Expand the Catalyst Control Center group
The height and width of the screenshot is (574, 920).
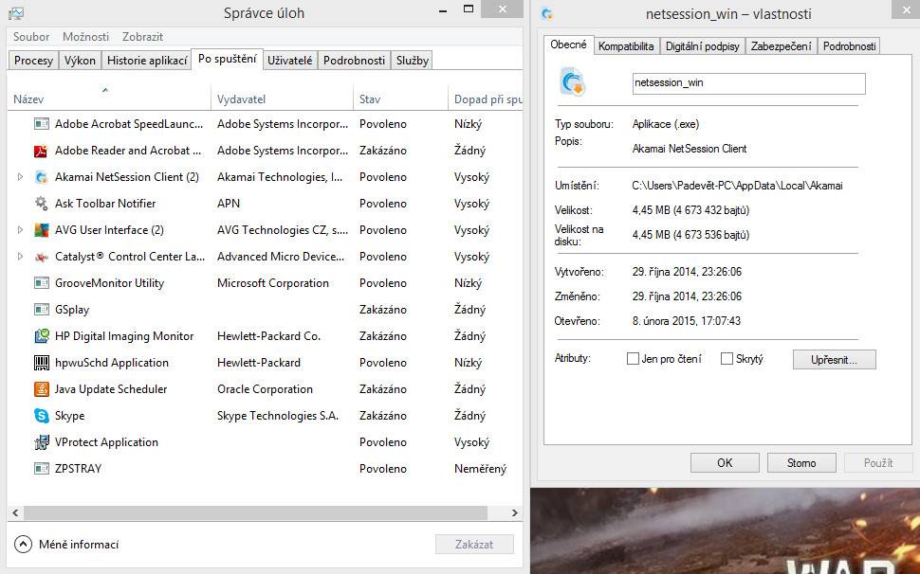coord(20,257)
